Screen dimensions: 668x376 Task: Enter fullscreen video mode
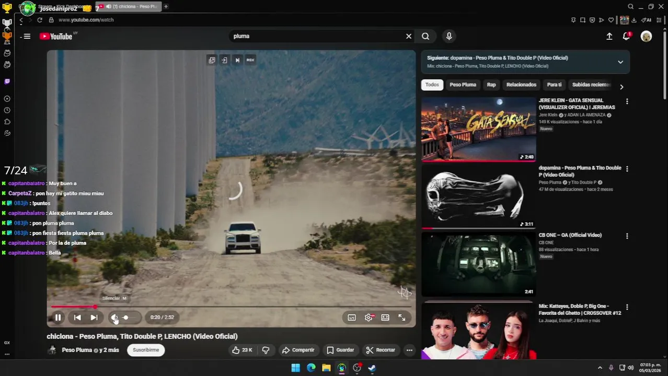(402, 318)
